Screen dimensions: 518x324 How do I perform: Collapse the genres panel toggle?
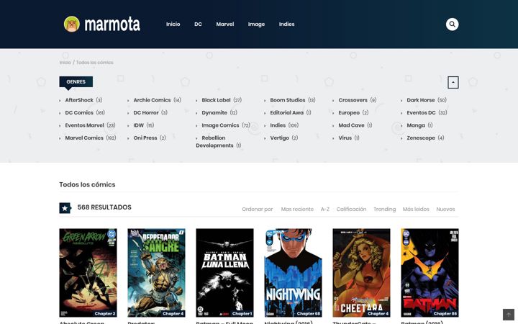tap(453, 82)
